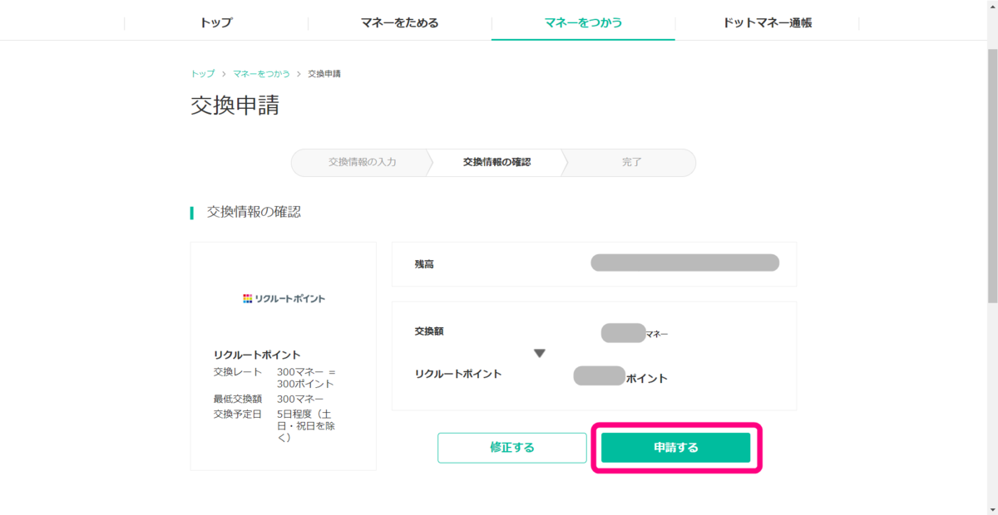This screenshot has width=998, height=515.
Task: Click the 交換情報の入力 step
Action: [x=362, y=162]
